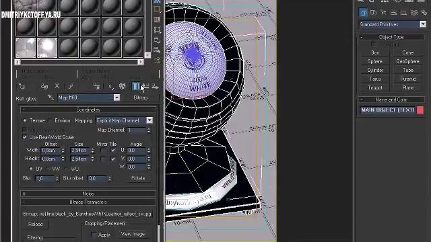The width and height of the screenshot is (431, 242).
Task: Click the U Angle value field
Action: point(137,151)
